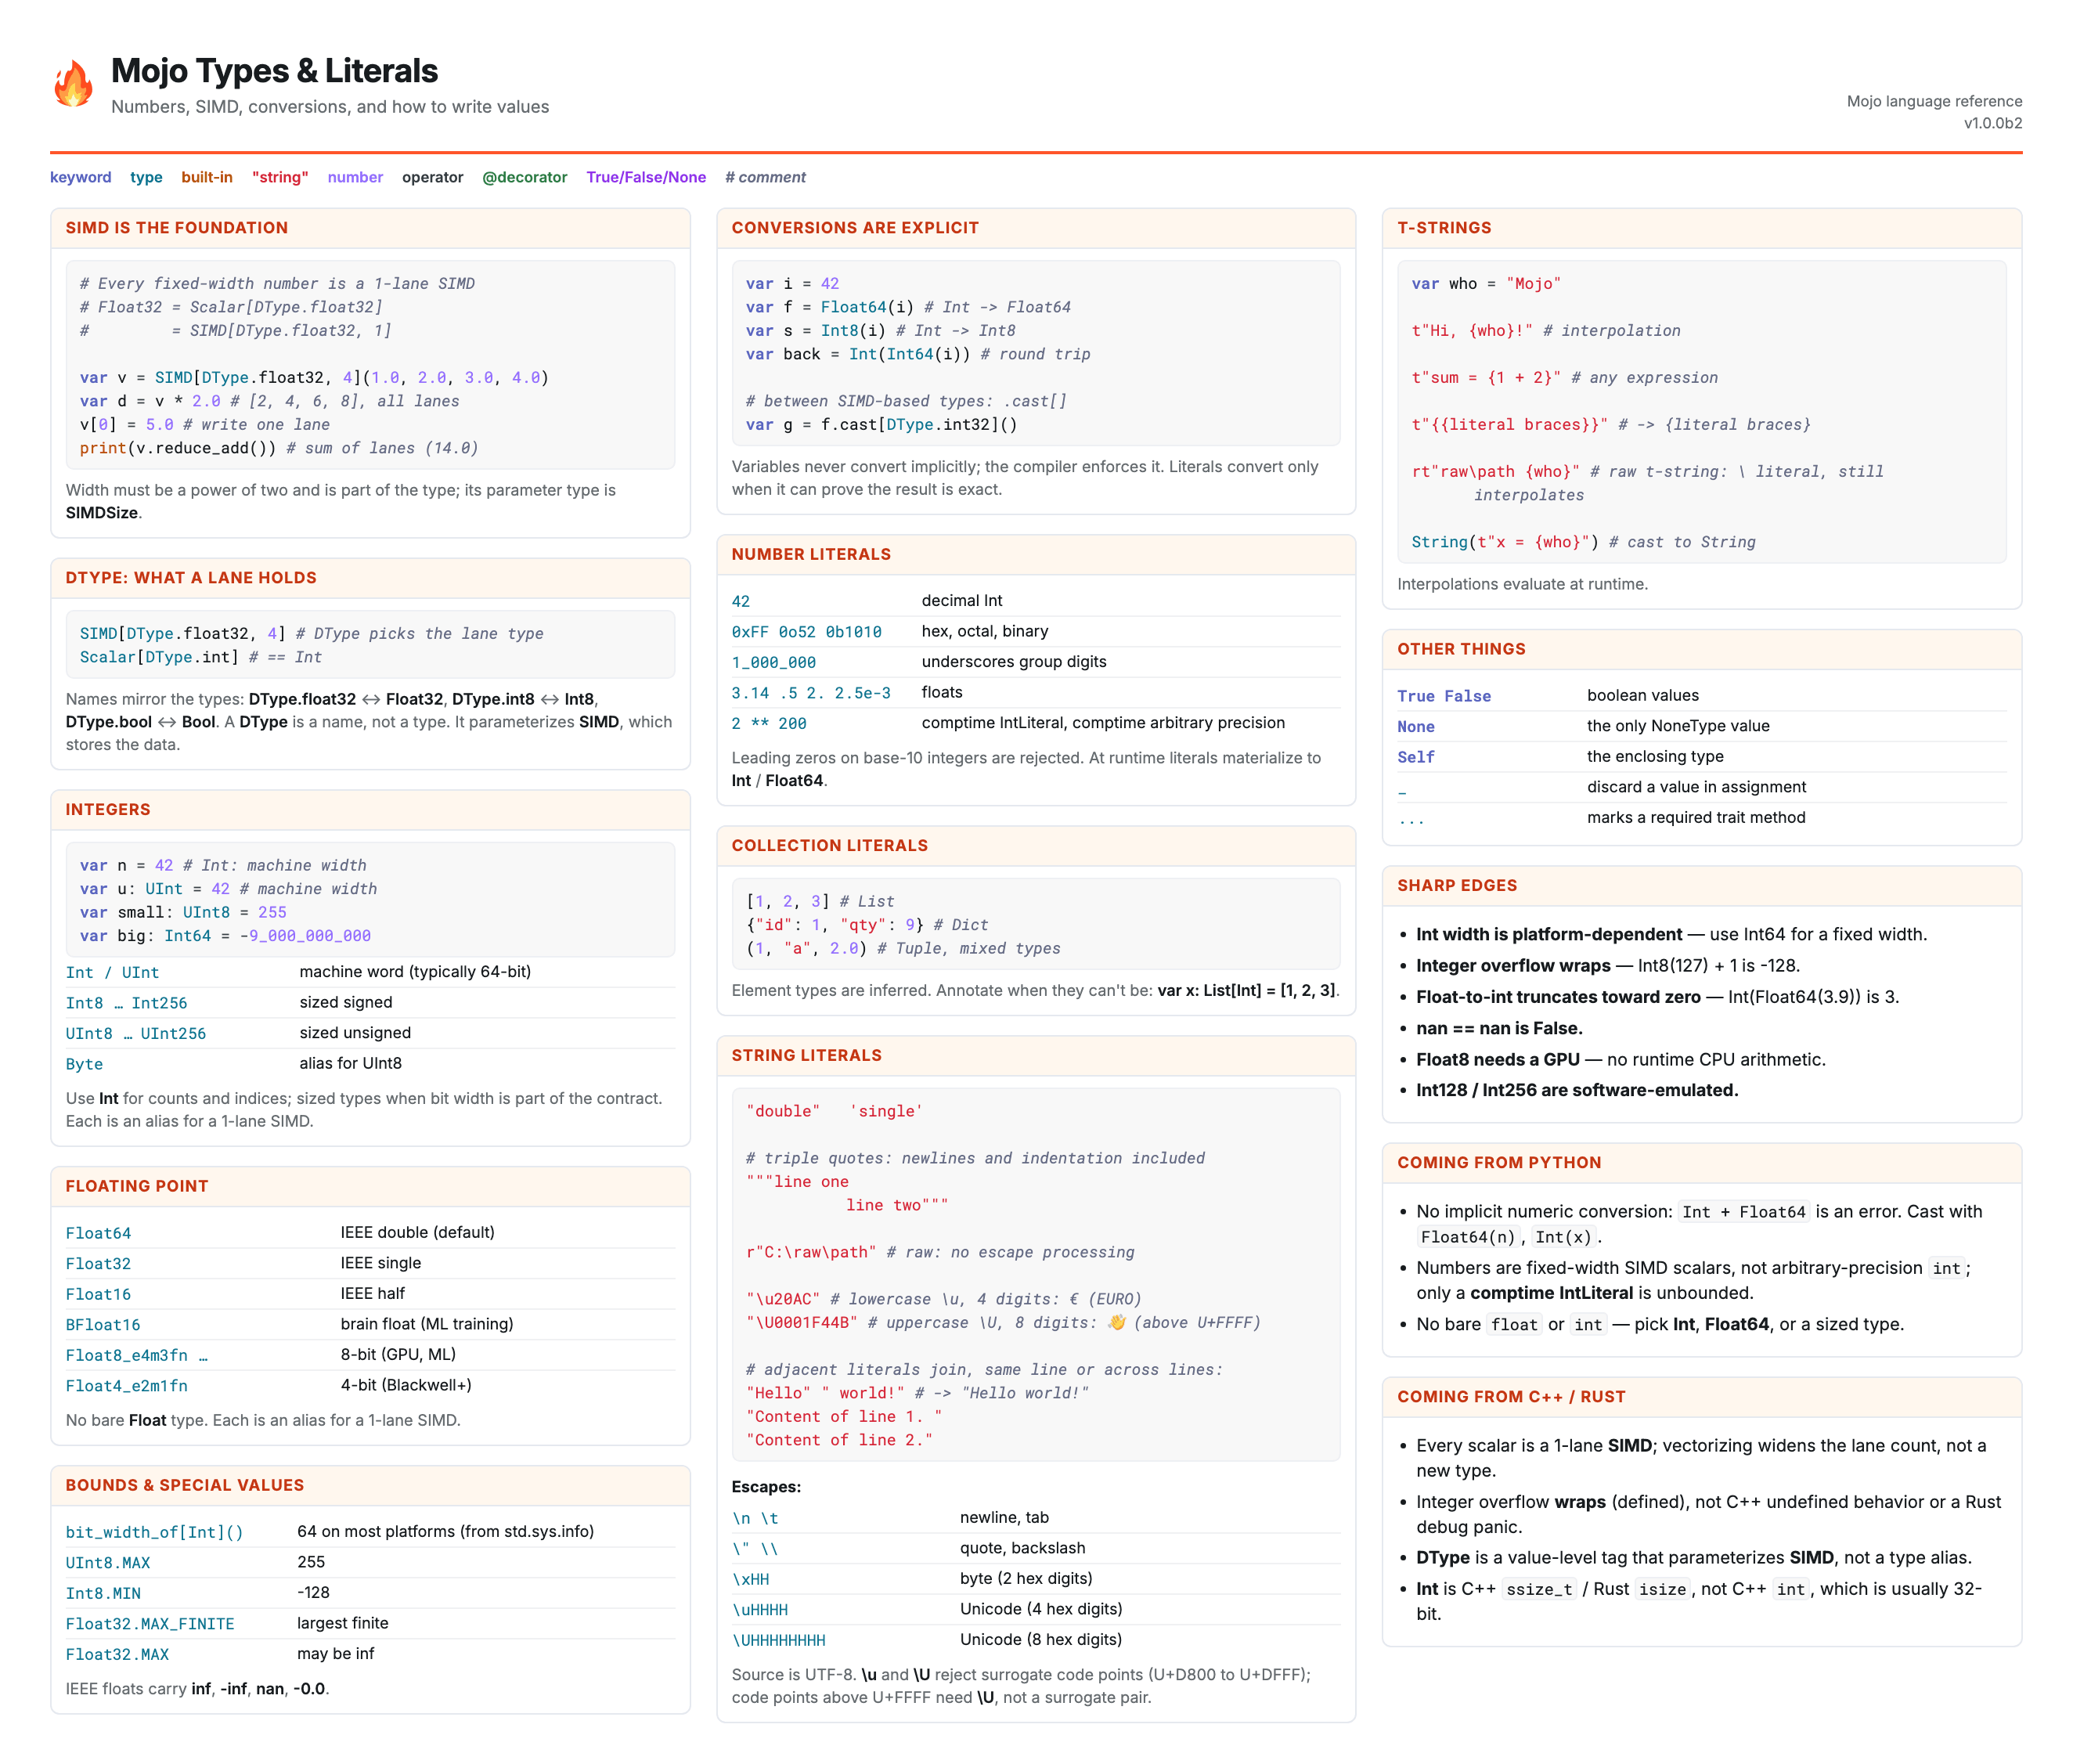
Task: Select the "COMING FROM C++ / RUST" heading
Action: tap(1511, 1397)
